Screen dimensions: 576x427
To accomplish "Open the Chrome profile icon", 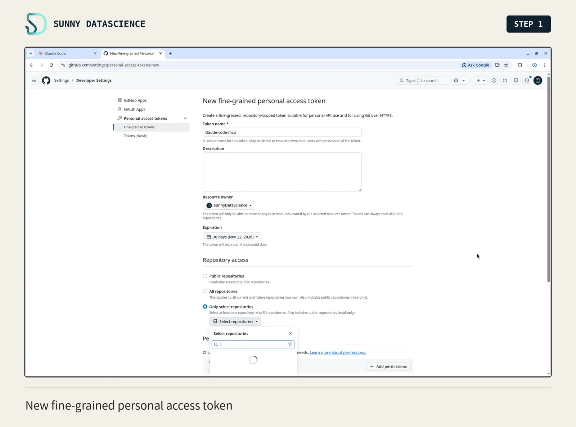I will point(535,65).
